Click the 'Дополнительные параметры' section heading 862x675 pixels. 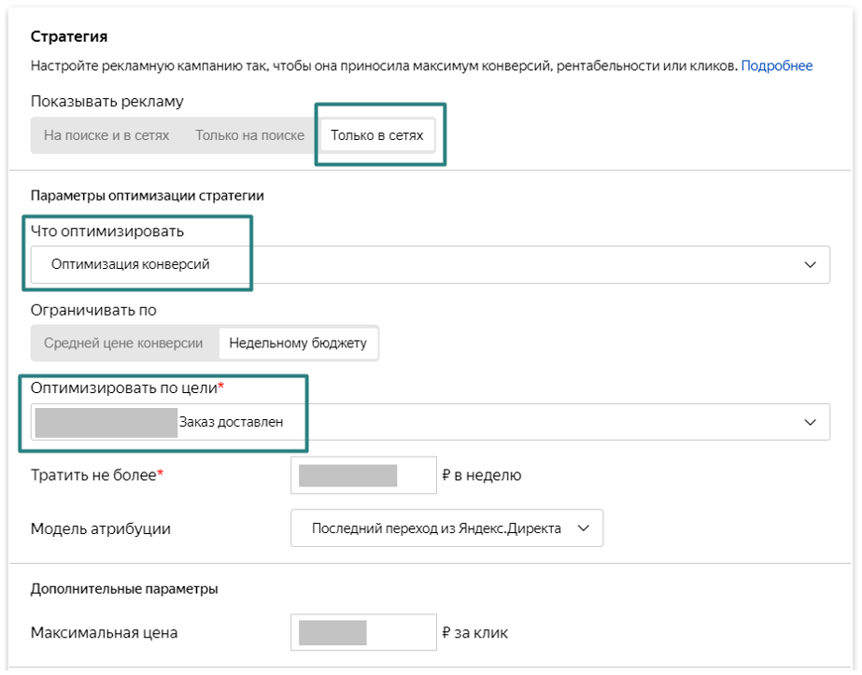click(x=124, y=589)
